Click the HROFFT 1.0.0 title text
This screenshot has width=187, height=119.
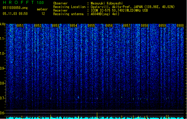coord(23,2)
